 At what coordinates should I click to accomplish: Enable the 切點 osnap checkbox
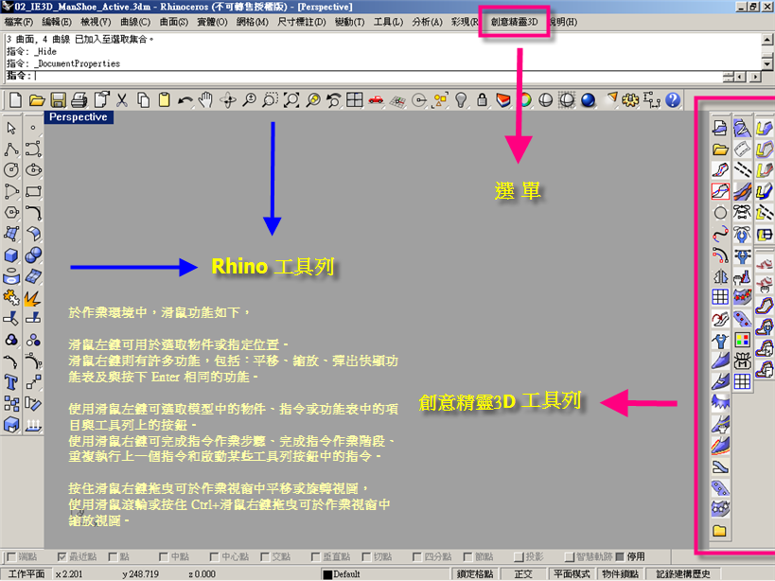(x=366, y=557)
